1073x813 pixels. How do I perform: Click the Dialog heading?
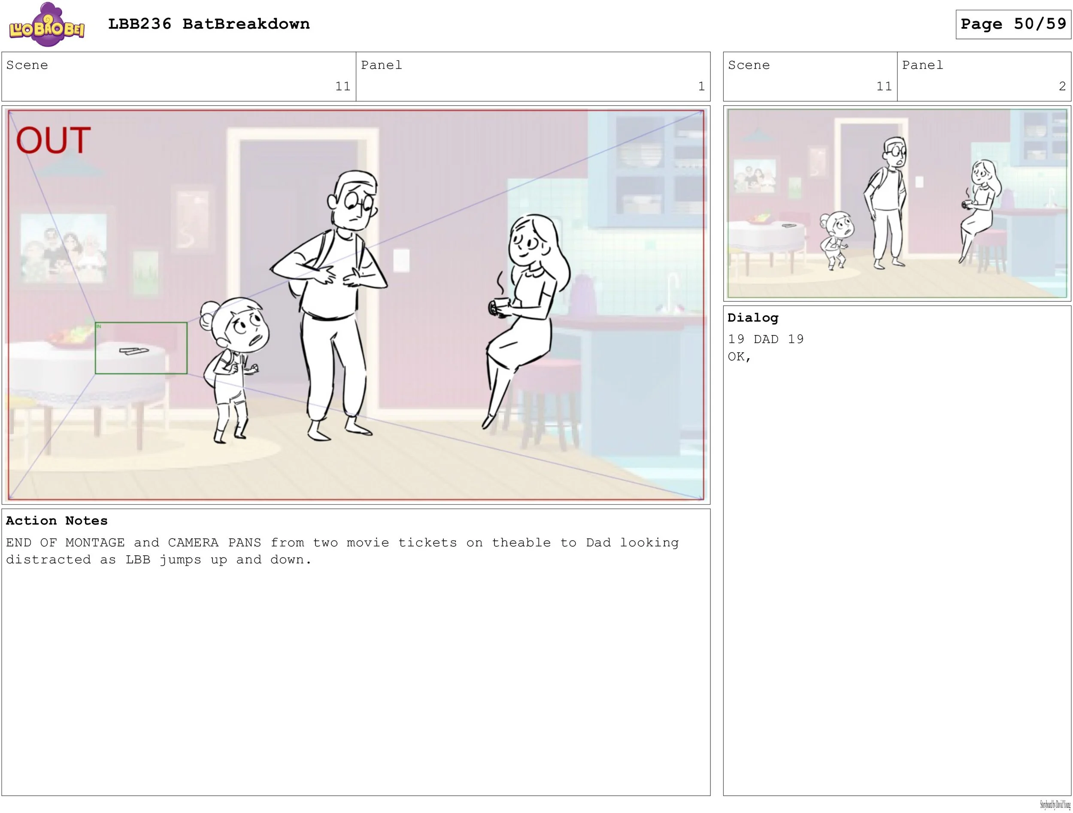click(x=752, y=318)
